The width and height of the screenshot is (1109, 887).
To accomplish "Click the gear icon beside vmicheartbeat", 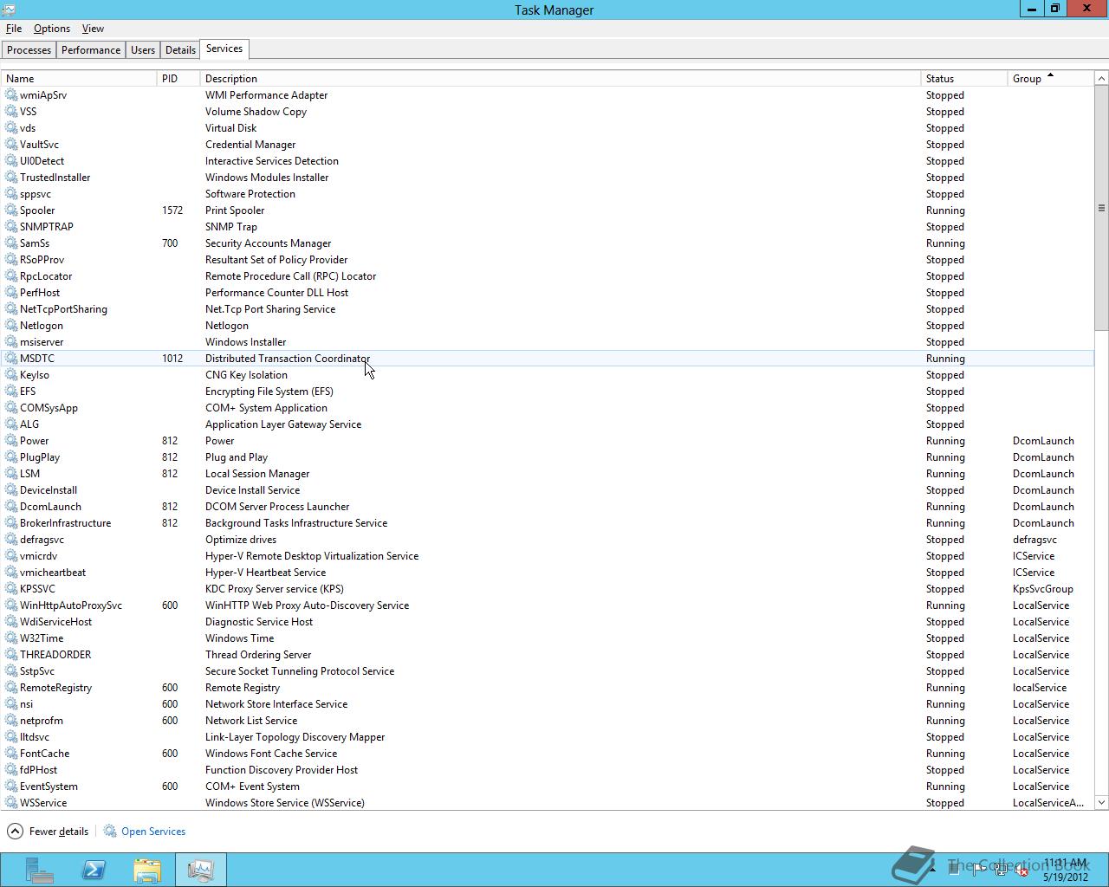I will click(11, 573).
